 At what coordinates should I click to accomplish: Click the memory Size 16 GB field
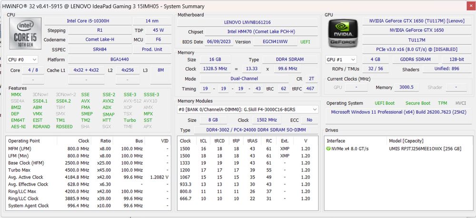(x=215, y=60)
